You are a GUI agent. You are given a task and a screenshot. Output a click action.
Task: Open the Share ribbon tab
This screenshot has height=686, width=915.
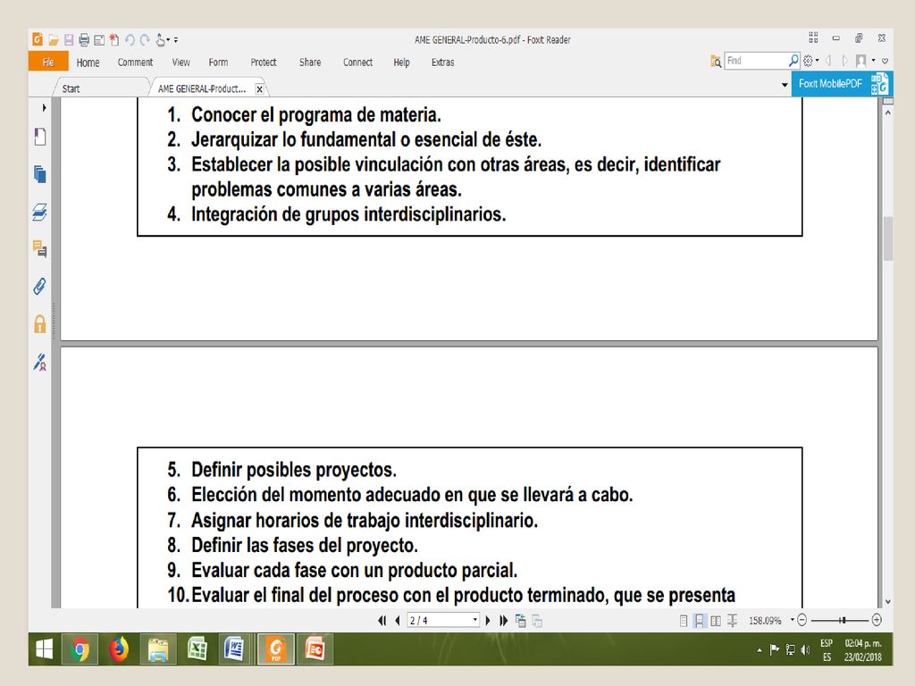(x=310, y=63)
